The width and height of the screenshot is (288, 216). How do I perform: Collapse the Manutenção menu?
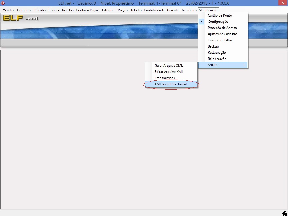pyautogui.click(x=208, y=10)
